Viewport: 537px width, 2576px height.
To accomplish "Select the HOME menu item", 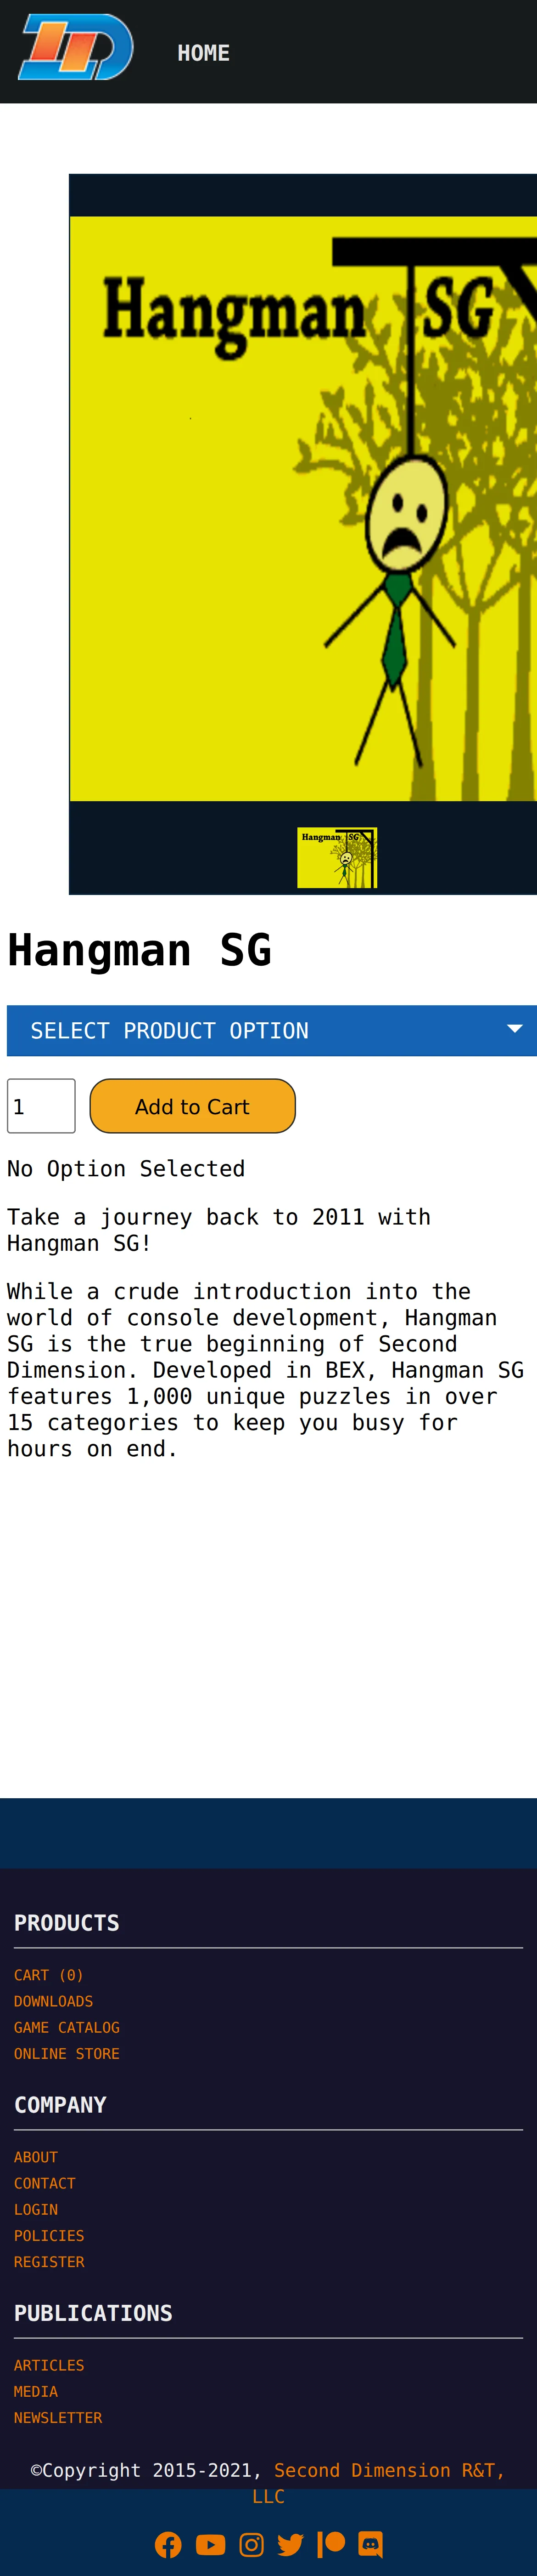I will [204, 53].
